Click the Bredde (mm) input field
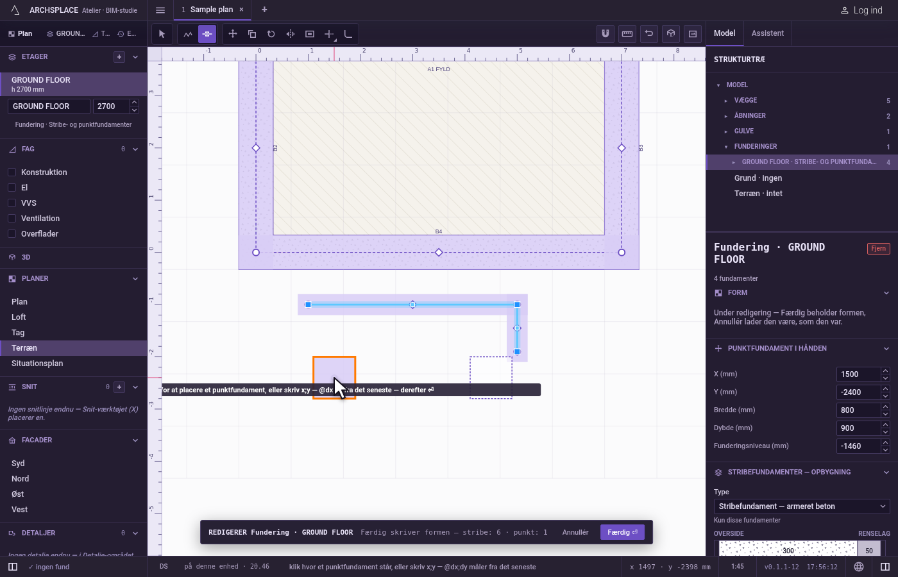This screenshot has height=577, width=898. [859, 410]
